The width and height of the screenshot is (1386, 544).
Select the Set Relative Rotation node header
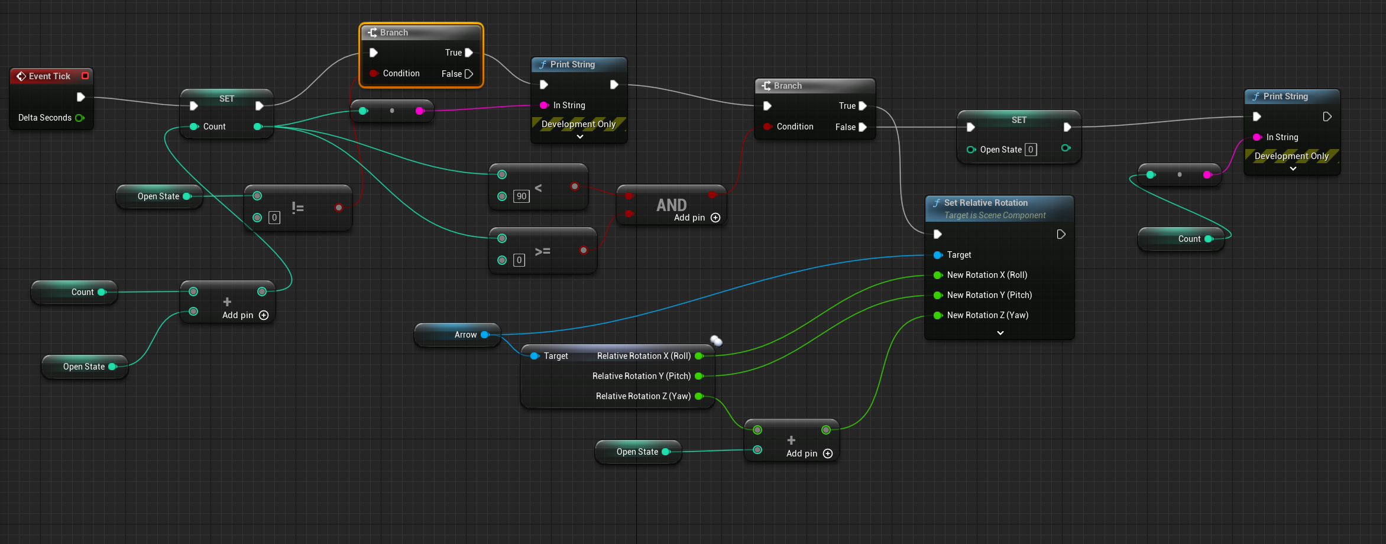tap(999, 208)
